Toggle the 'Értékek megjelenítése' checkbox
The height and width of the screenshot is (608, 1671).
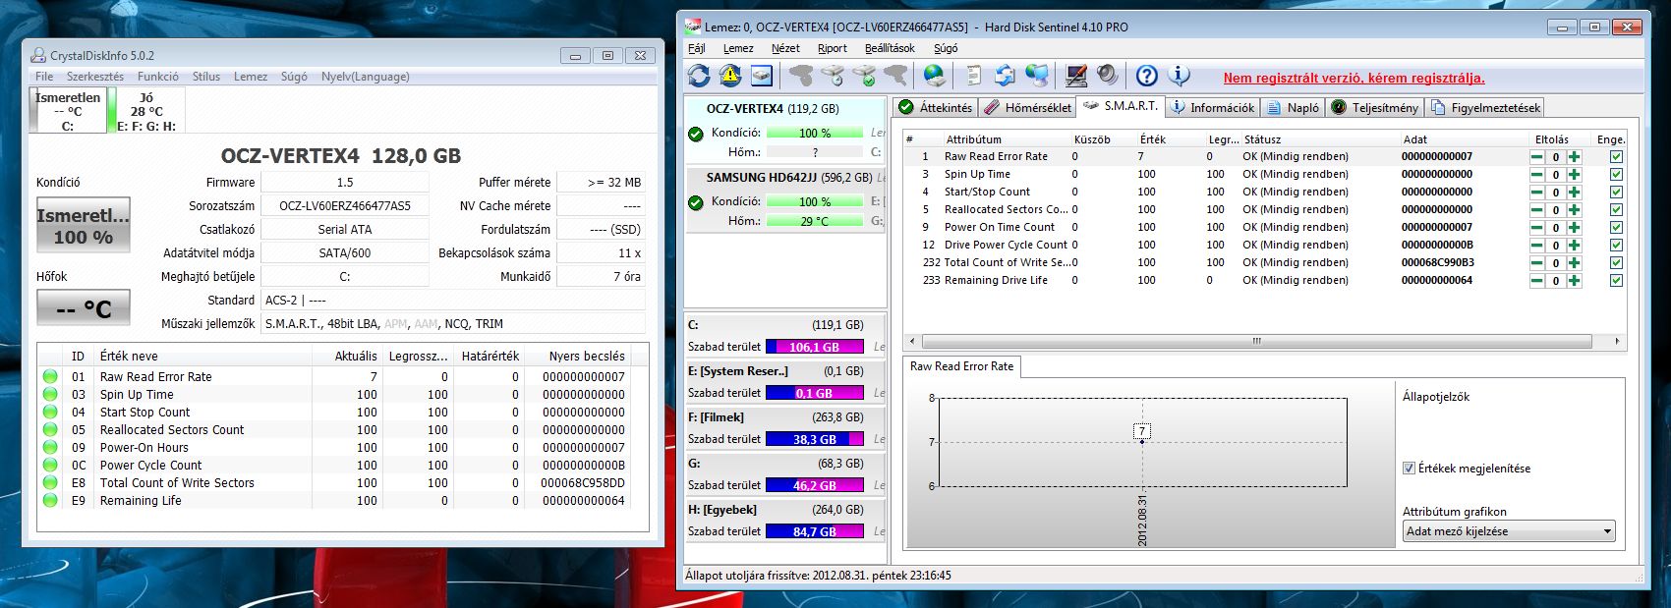click(1409, 469)
